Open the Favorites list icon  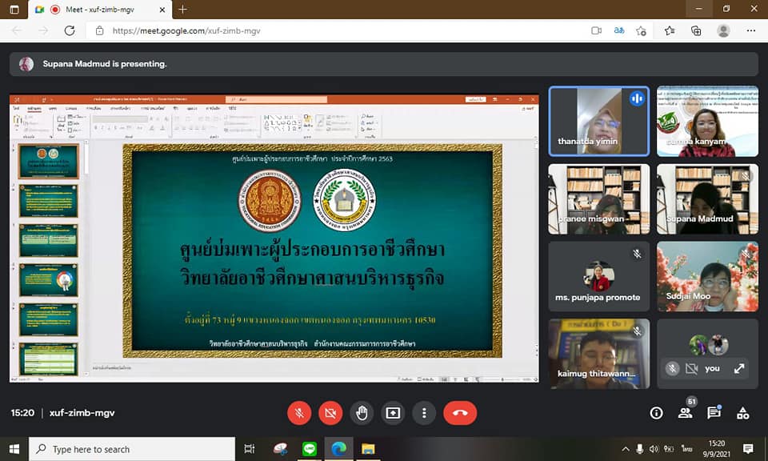tap(670, 31)
